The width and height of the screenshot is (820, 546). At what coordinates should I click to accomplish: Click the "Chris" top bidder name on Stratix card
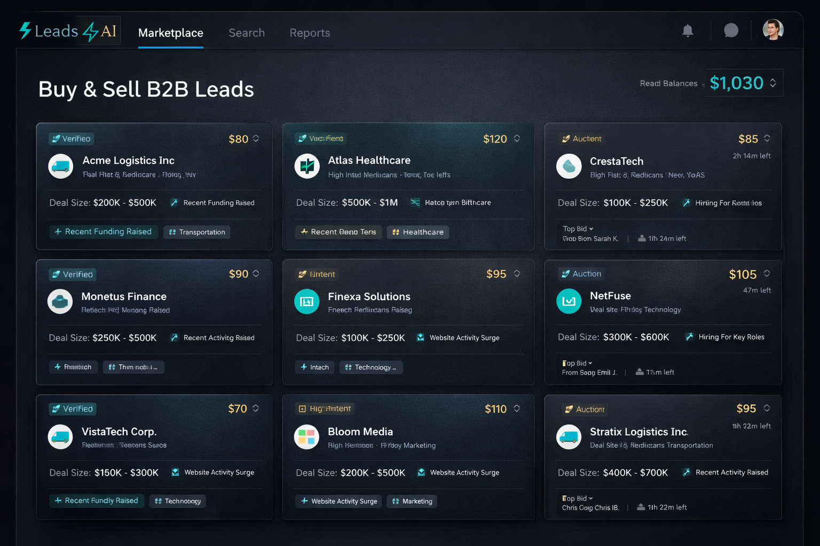[x=602, y=508]
